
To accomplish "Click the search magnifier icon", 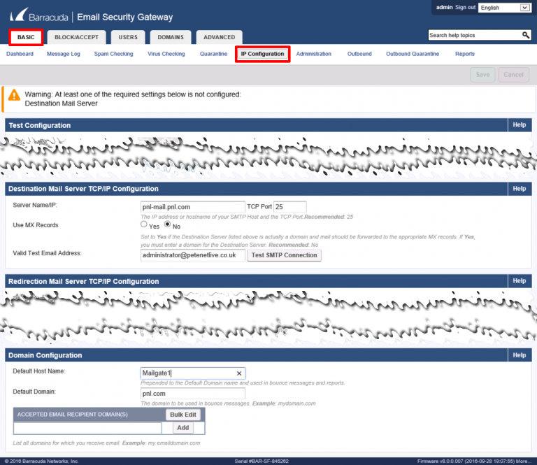I will click(526, 35).
